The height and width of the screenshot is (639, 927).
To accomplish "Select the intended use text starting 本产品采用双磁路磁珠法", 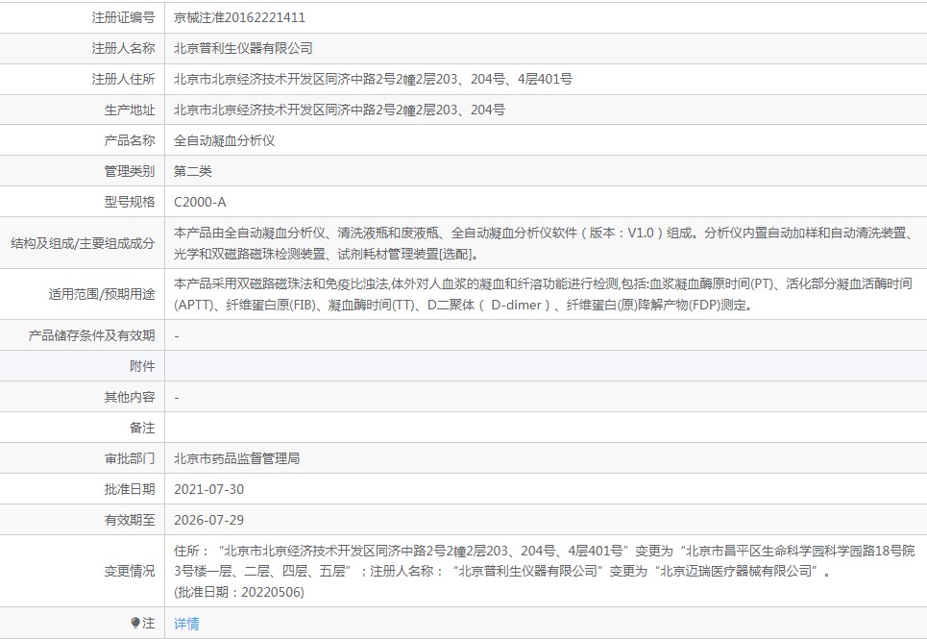I will coord(543,294).
